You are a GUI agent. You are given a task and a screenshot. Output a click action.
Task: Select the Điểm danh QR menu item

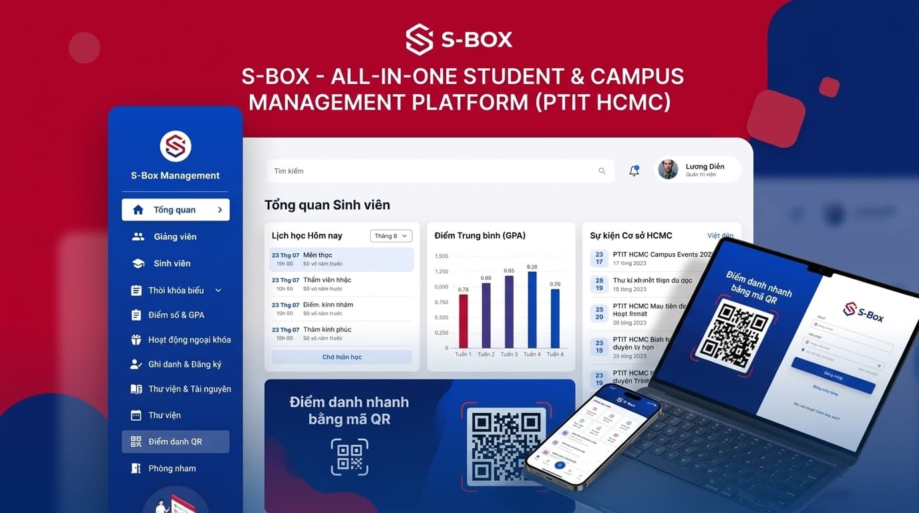coord(176,442)
